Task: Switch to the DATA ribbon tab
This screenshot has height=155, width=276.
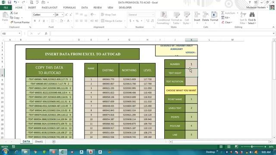Action: pos(85,8)
